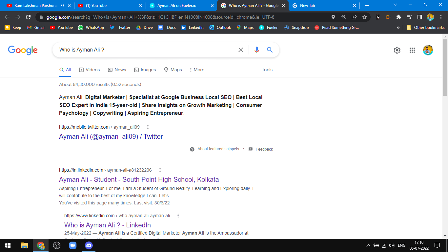This screenshot has height=252, width=448.
Task: Show hidden bookmarks overflow chevron
Action: [398, 28]
